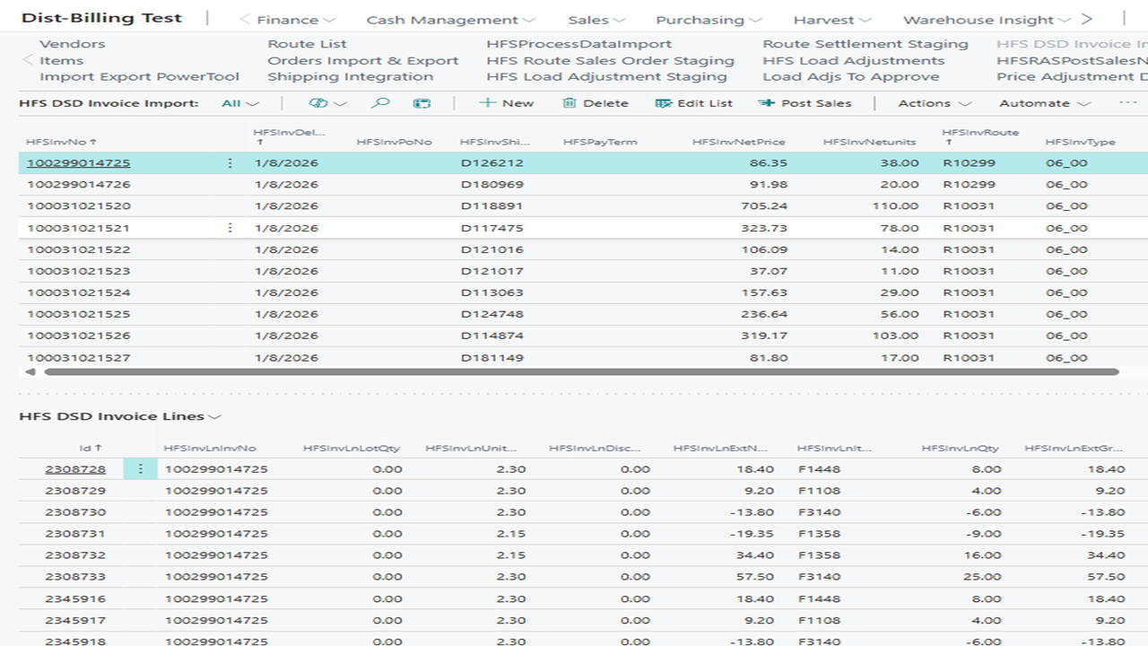Open HFS Load Adjustment Staging

click(606, 76)
